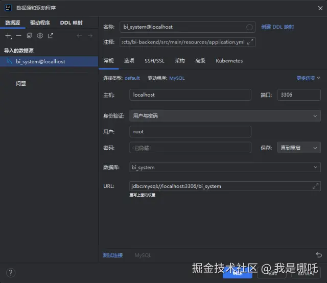Click the blue 确定 button
This screenshot has width=327, height=283.
tap(237, 273)
